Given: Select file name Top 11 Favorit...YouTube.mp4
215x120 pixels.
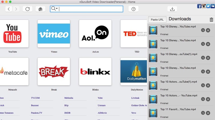Looking at the screenshot, I should (178, 109).
